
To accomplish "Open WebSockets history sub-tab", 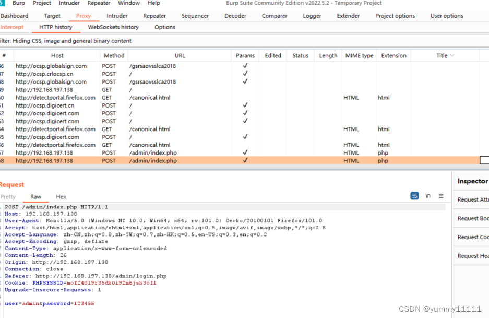I will (x=113, y=27).
